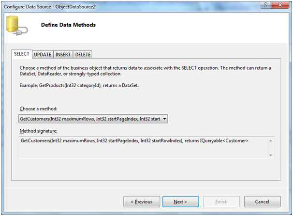The image size is (293, 216).
Task: Click the Choose a method label
Action: [39, 109]
